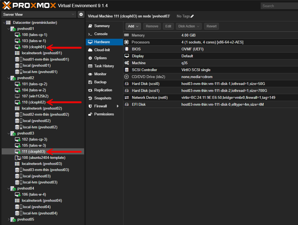The height and width of the screenshot is (225, 298).
Task: Collapse the pvehost01 node
Action: click(x=9, y=29)
